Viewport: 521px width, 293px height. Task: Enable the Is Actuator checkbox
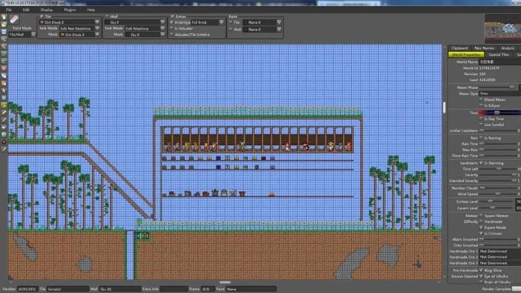pos(172,29)
